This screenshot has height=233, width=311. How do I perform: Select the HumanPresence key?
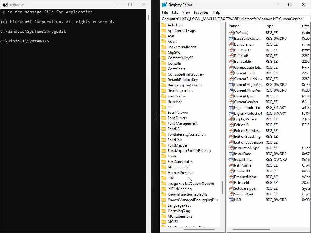tap(181, 173)
